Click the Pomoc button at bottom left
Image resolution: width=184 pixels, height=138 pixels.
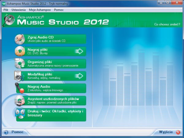tap(17, 132)
